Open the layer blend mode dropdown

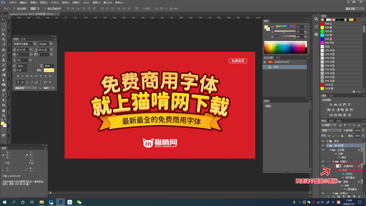pyautogui.click(x=331, y=131)
